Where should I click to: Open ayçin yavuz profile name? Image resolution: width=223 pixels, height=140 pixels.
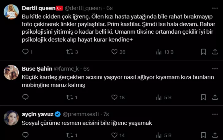tap(38, 114)
